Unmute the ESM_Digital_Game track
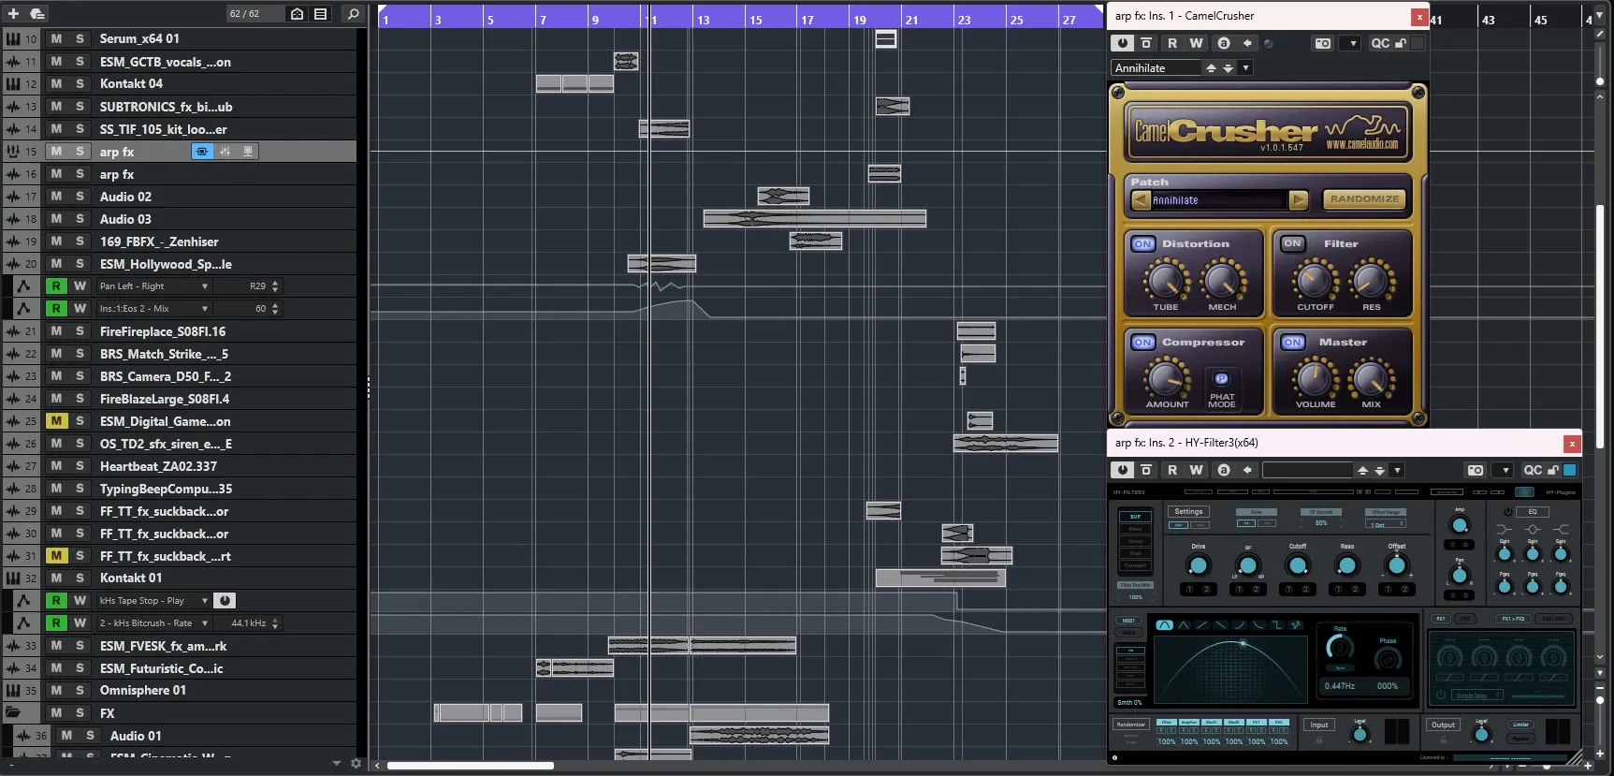The width and height of the screenshot is (1614, 776). 56,421
